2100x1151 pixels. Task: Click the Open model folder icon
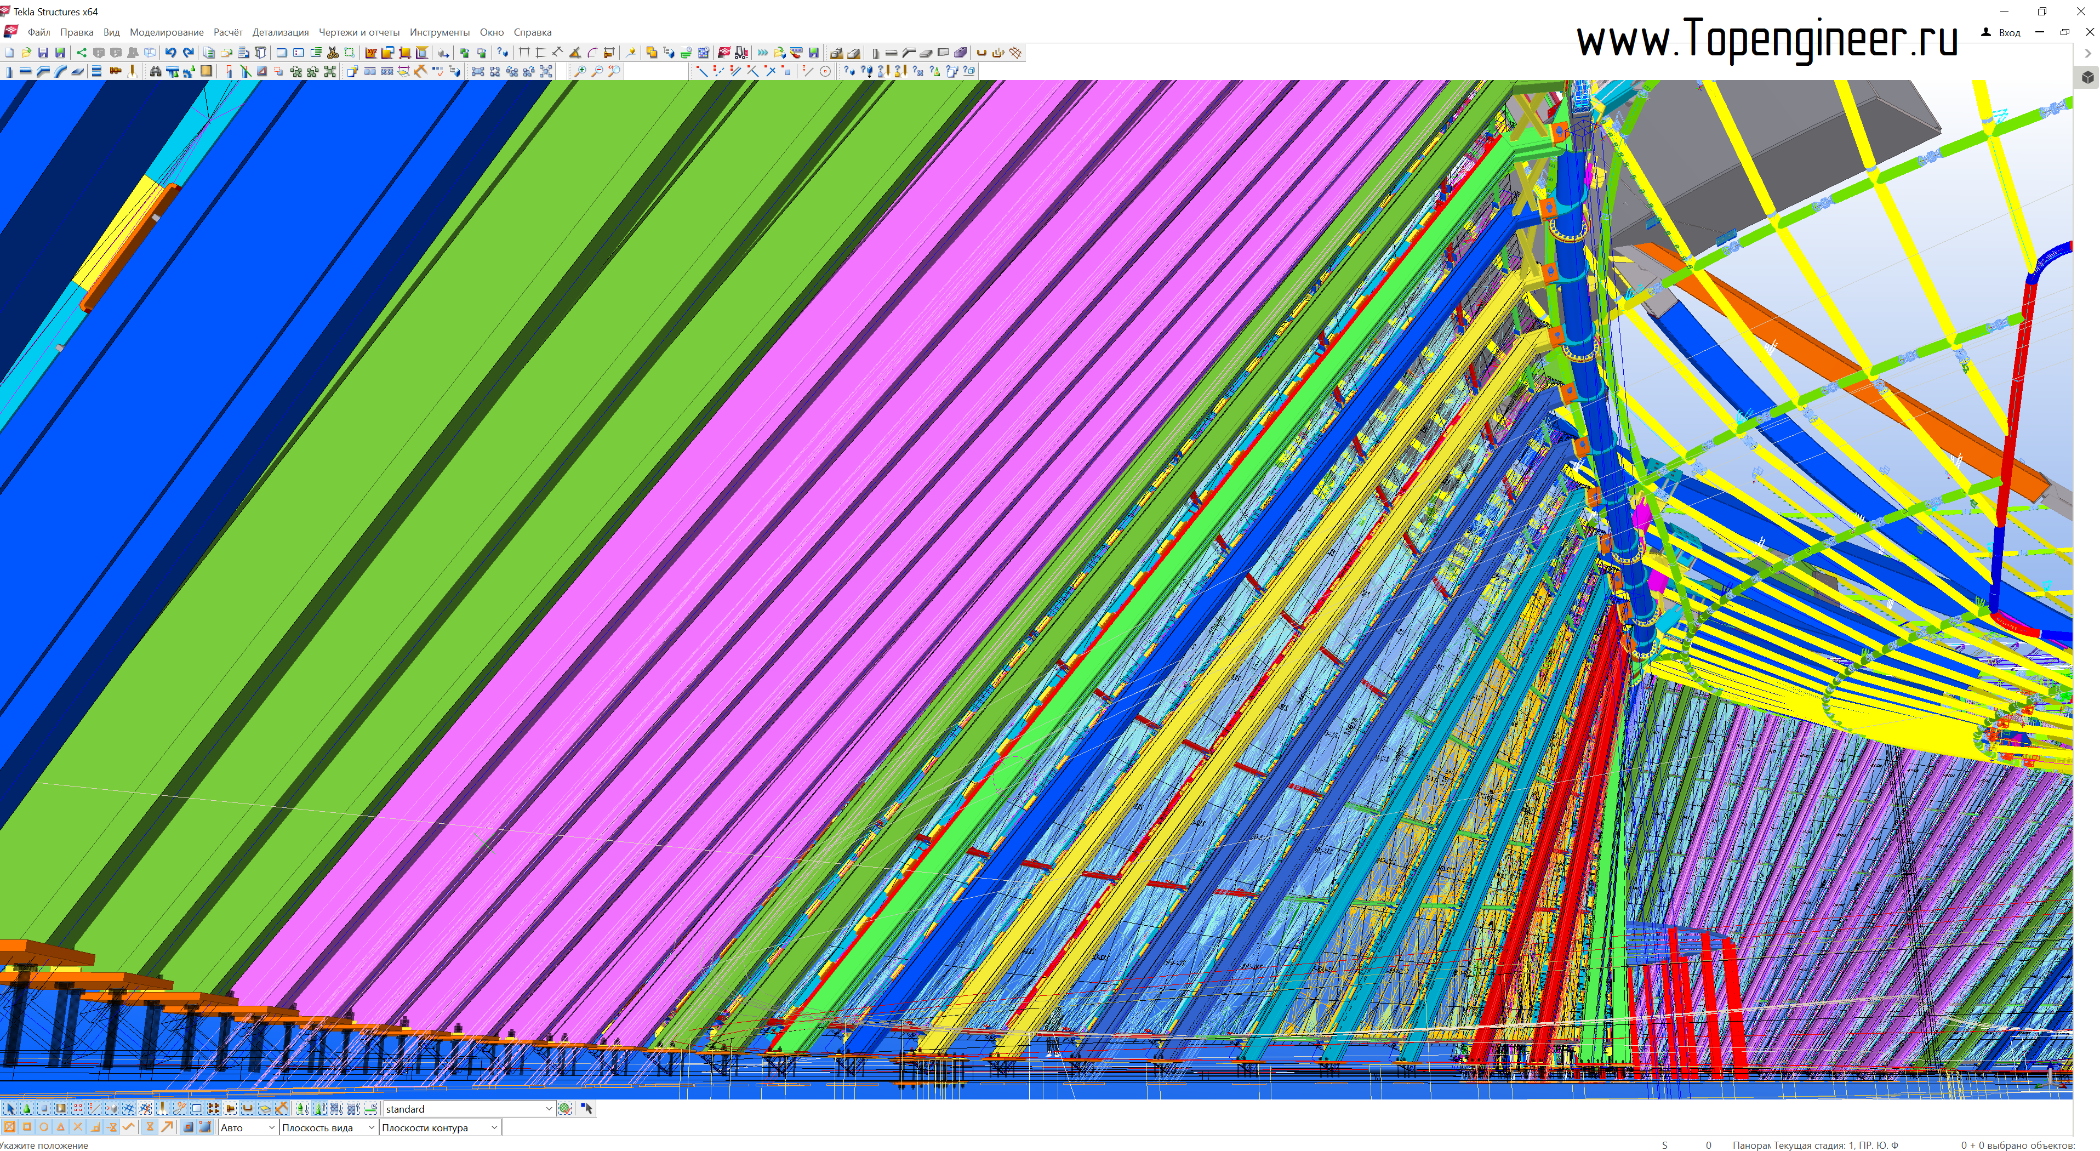(26, 52)
